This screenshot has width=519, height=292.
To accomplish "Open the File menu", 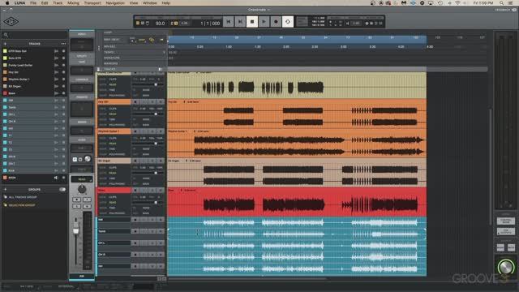I will [33, 3].
